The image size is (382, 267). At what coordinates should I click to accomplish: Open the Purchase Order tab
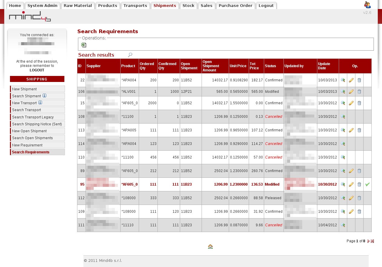[235, 5]
